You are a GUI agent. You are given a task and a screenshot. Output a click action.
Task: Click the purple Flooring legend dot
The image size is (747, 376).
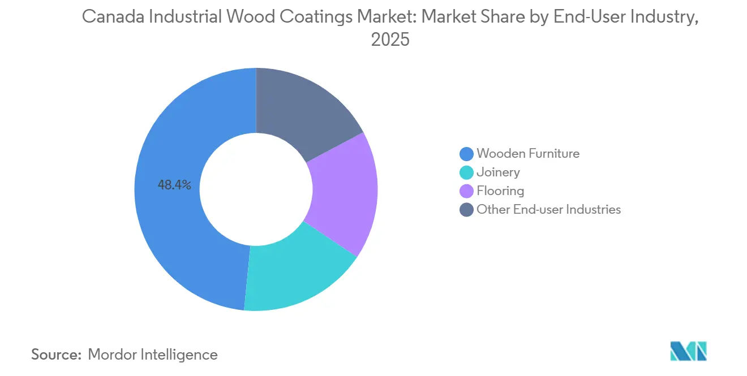[465, 191]
